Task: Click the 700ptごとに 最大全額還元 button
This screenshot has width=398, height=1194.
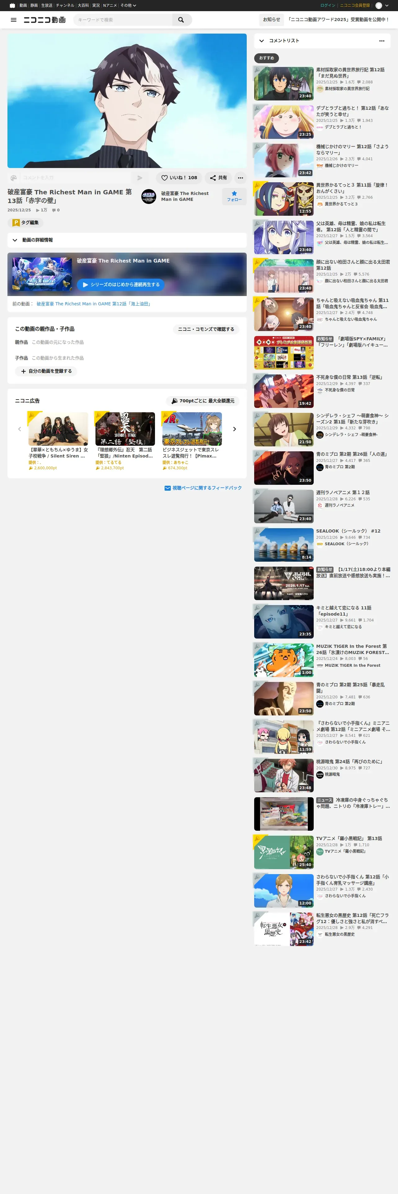Action: point(202,401)
